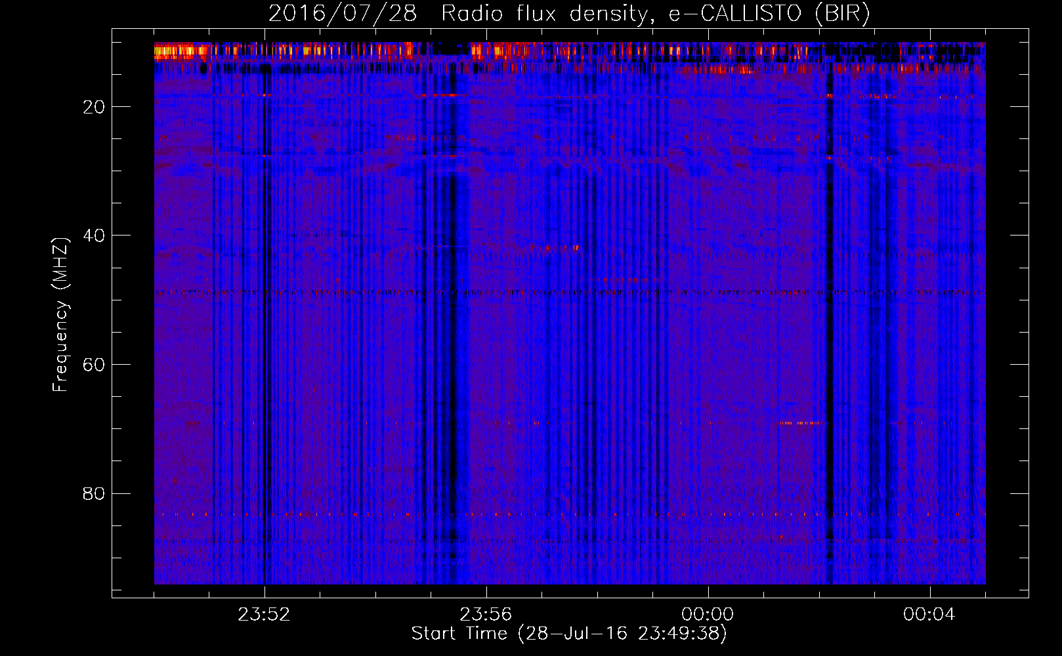
Task: Click the 00:00 time tick label
Action: click(708, 615)
